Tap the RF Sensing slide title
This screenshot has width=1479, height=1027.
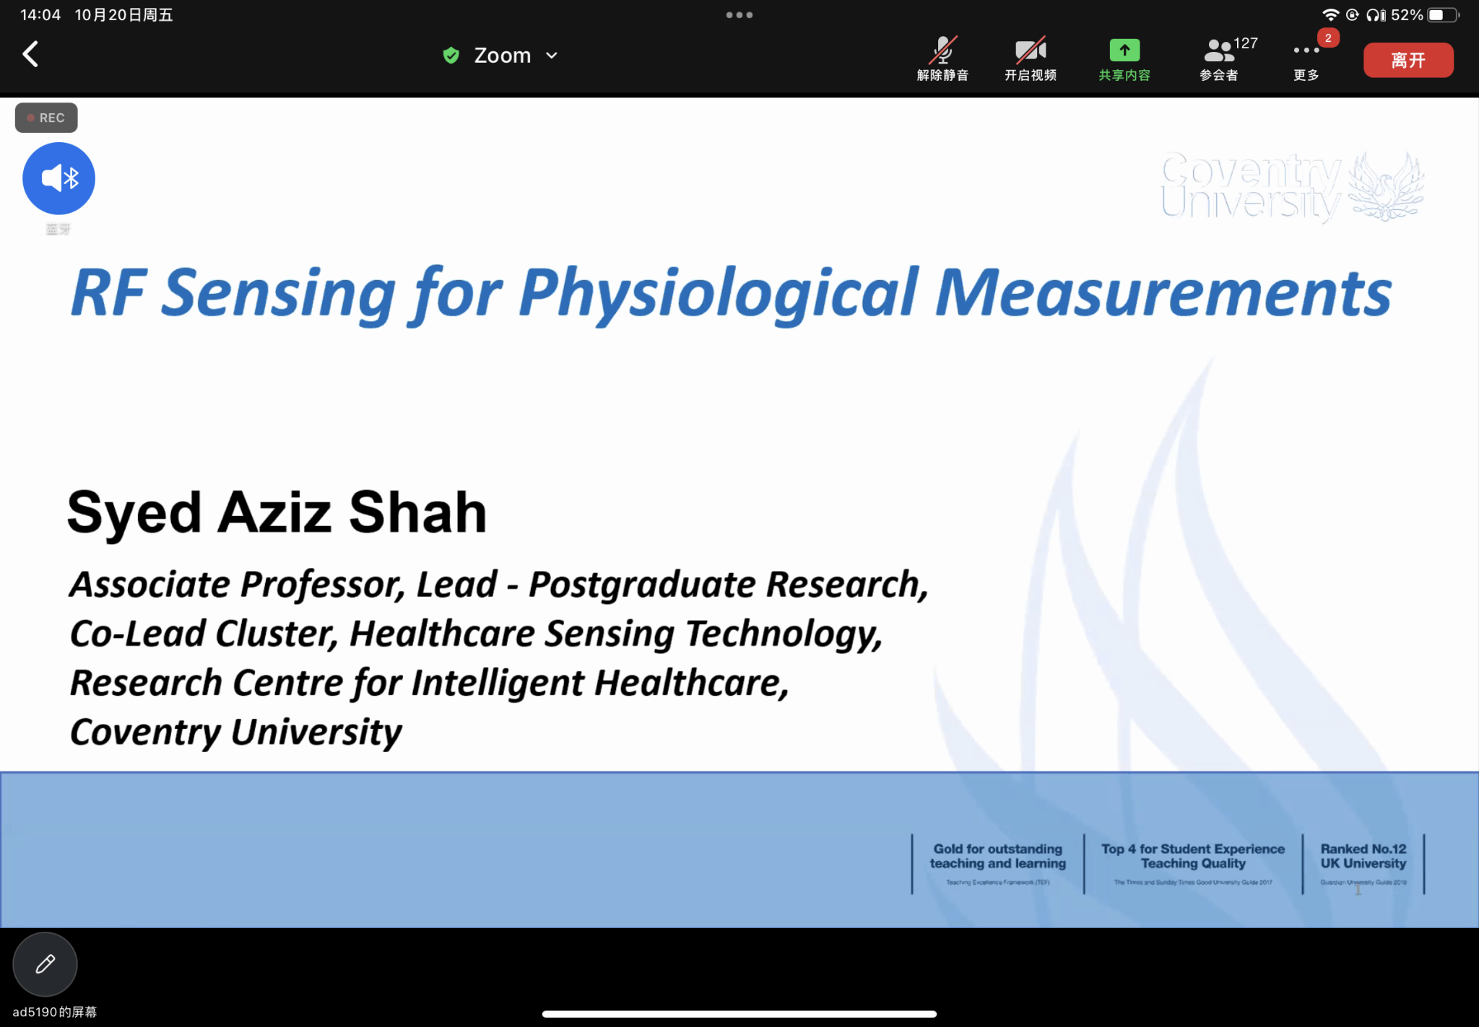(731, 293)
